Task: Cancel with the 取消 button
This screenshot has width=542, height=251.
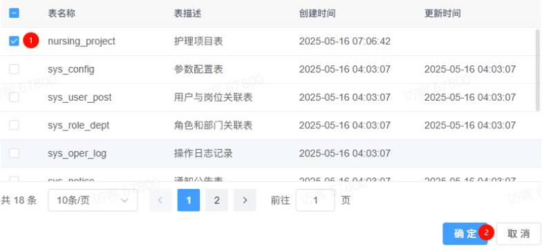Action: pos(518,233)
